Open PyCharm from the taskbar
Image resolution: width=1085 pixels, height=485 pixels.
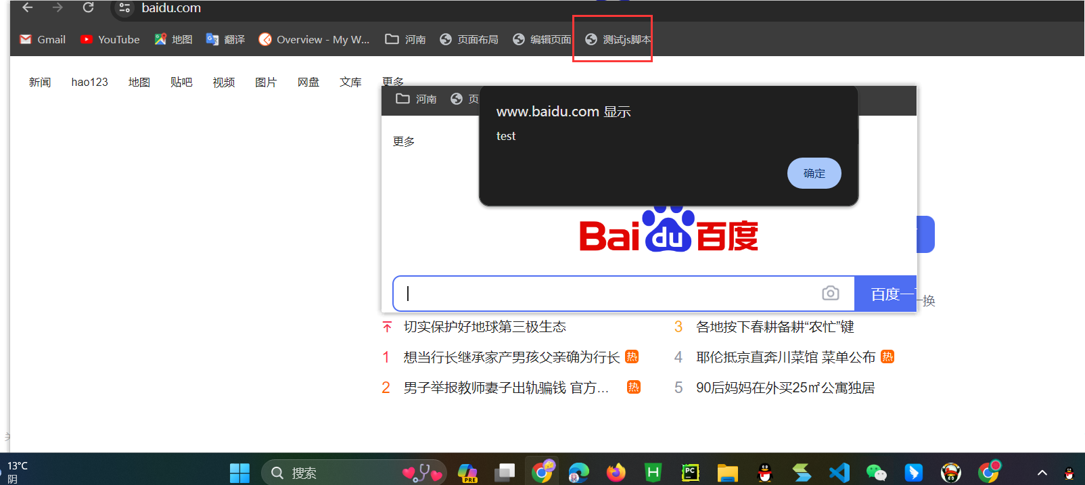(690, 472)
